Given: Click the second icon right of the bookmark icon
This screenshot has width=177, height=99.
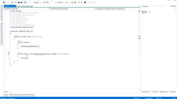Looking at the screenshot, I should tap(91, 2).
